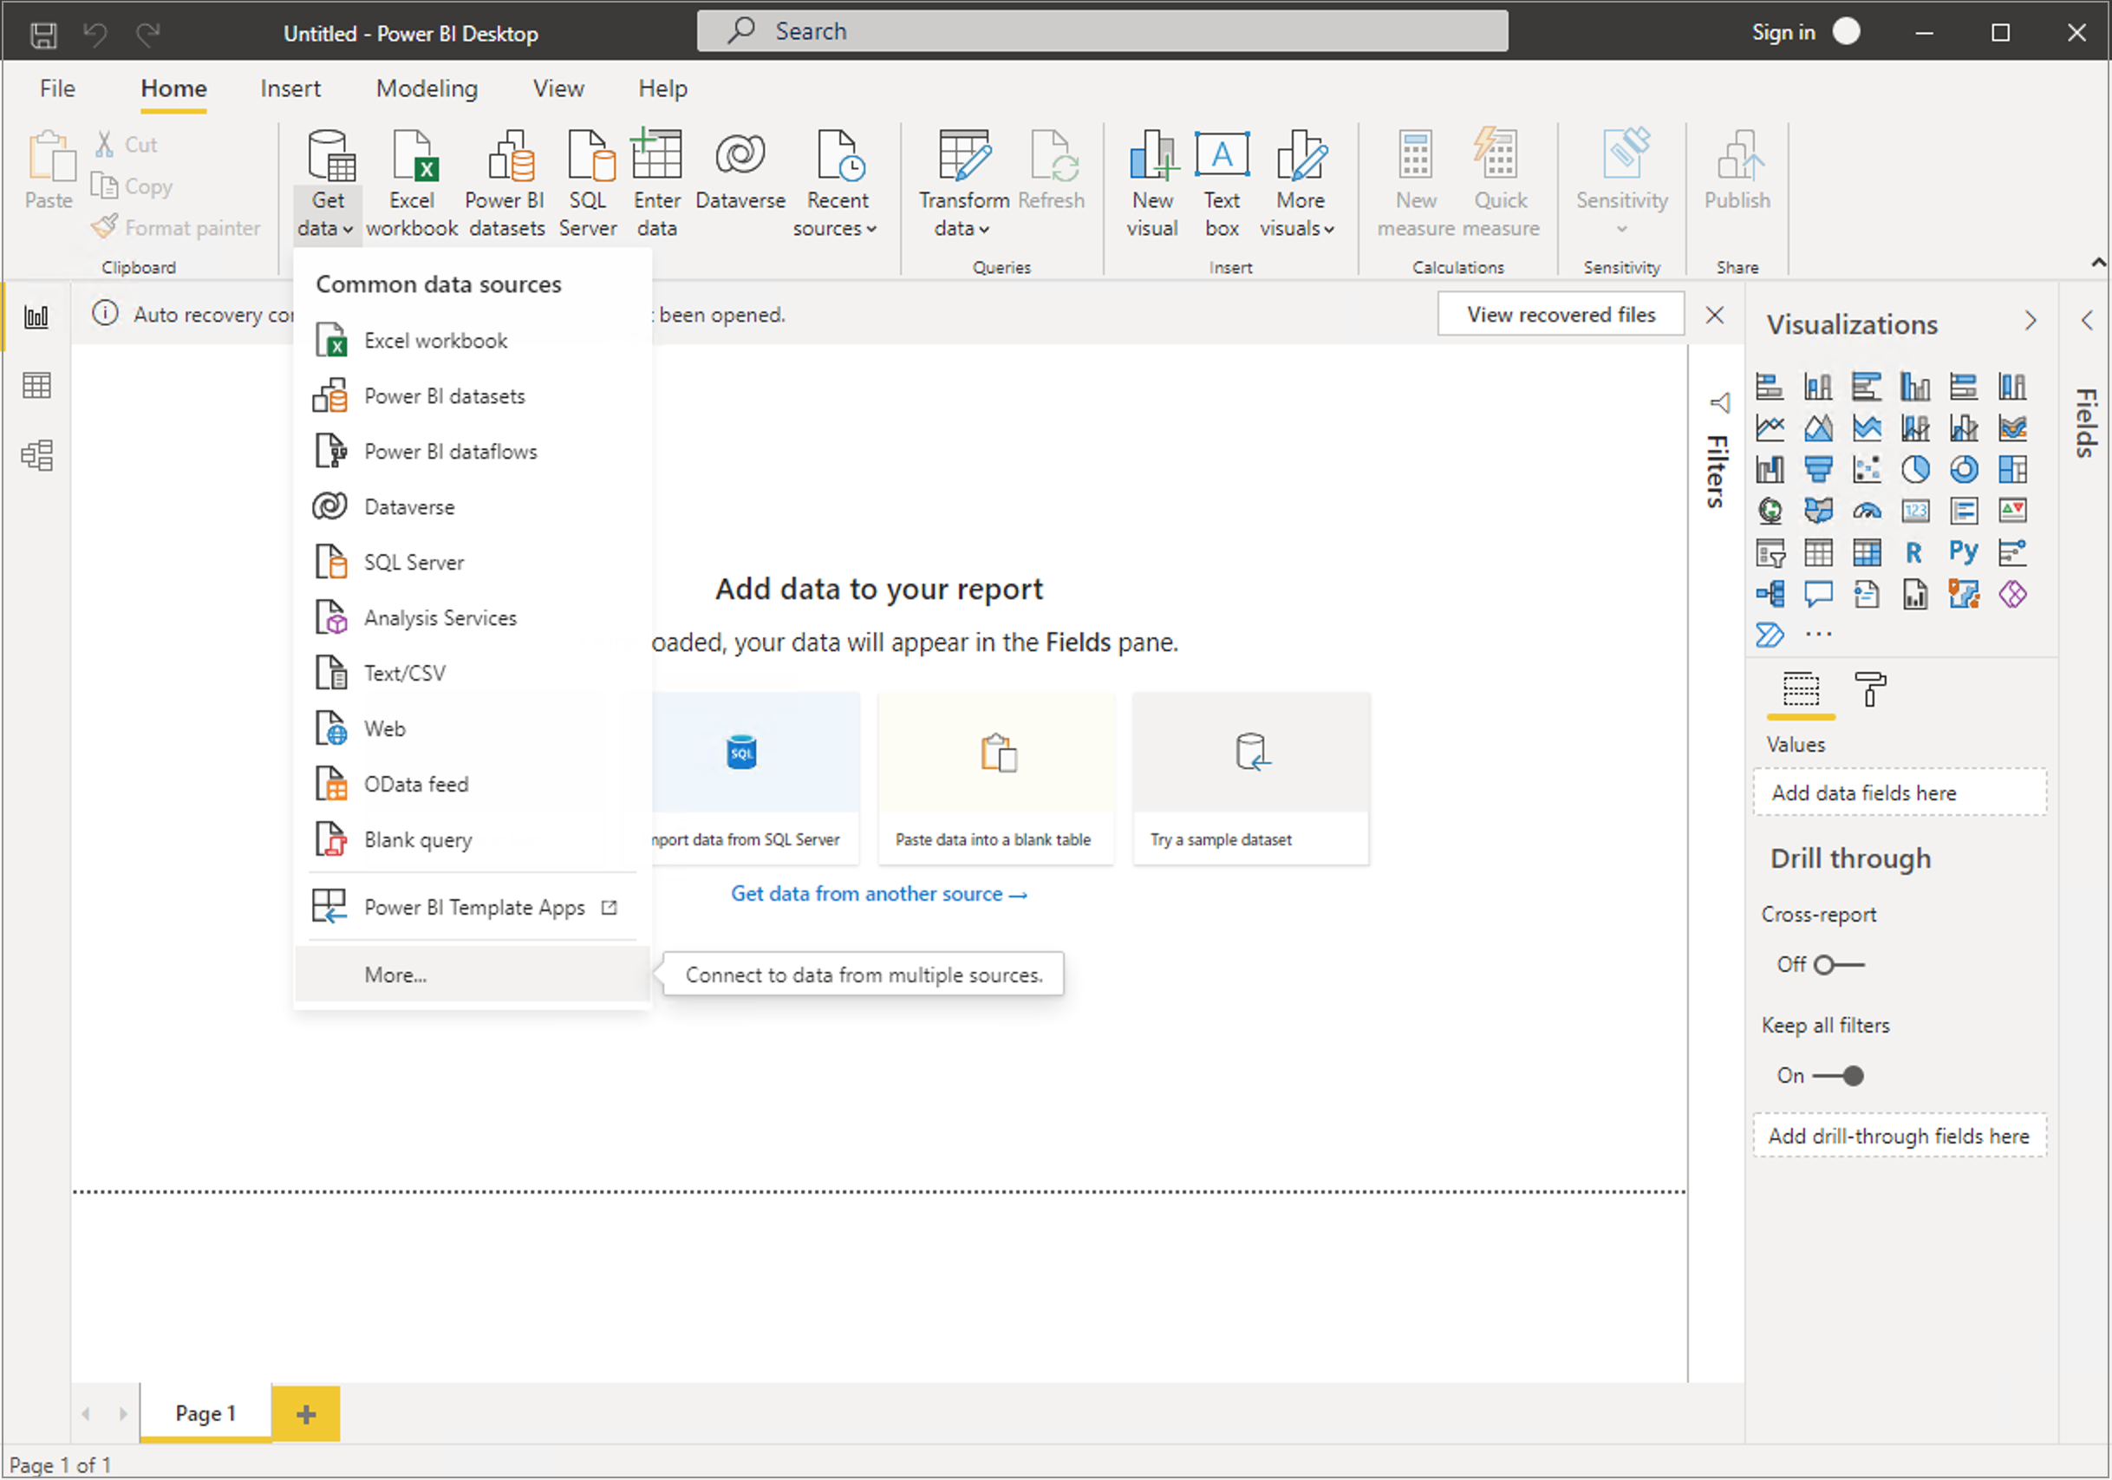The height and width of the screenshot is (1480, 2112).
Task: Click More data sources option
Action: click(x=394, y=975)
